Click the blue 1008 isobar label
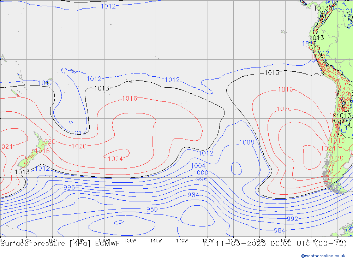The height and width of the screenshot is (259, 353). (246, 142)
